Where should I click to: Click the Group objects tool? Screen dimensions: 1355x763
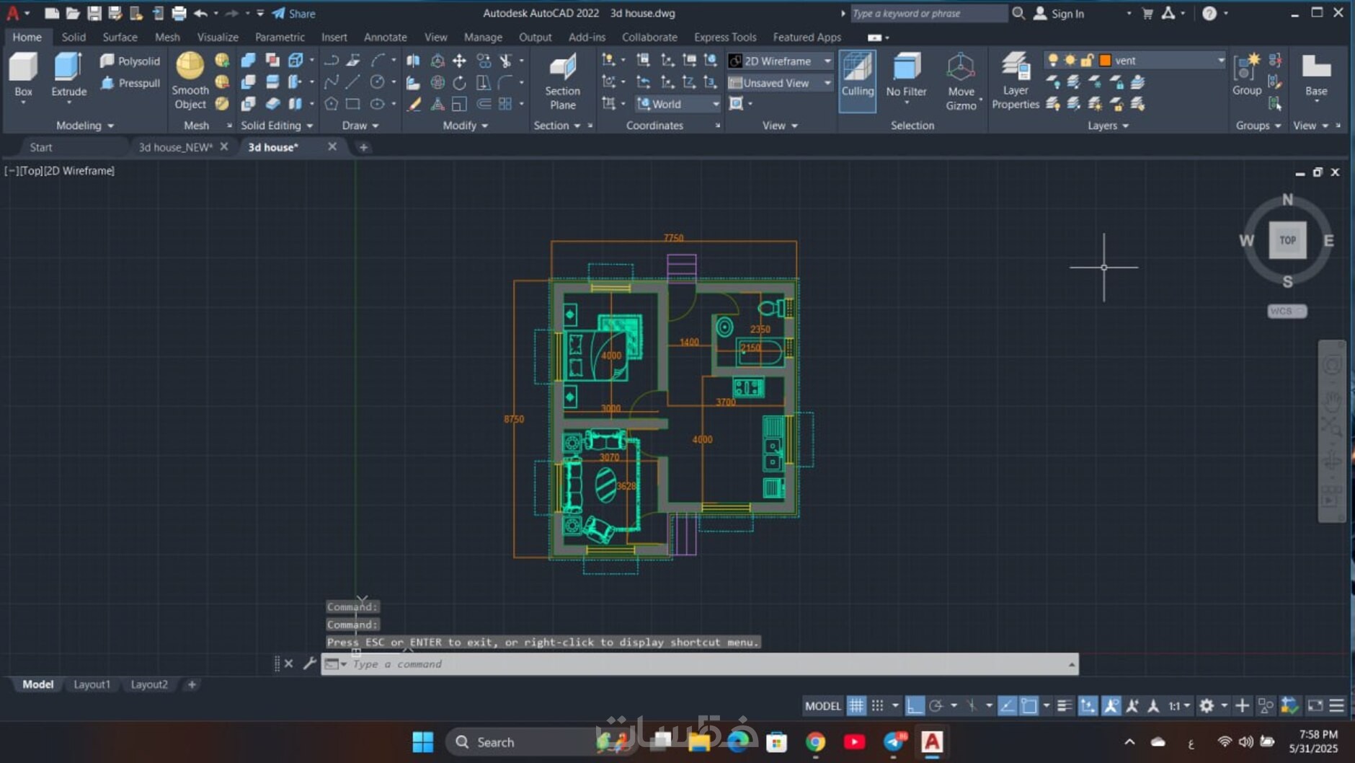(1246, 75)
